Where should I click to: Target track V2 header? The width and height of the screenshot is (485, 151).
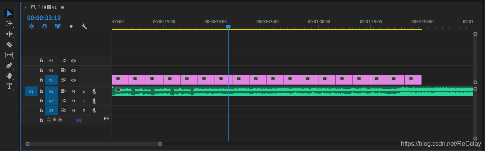click(x=51, y=70)
